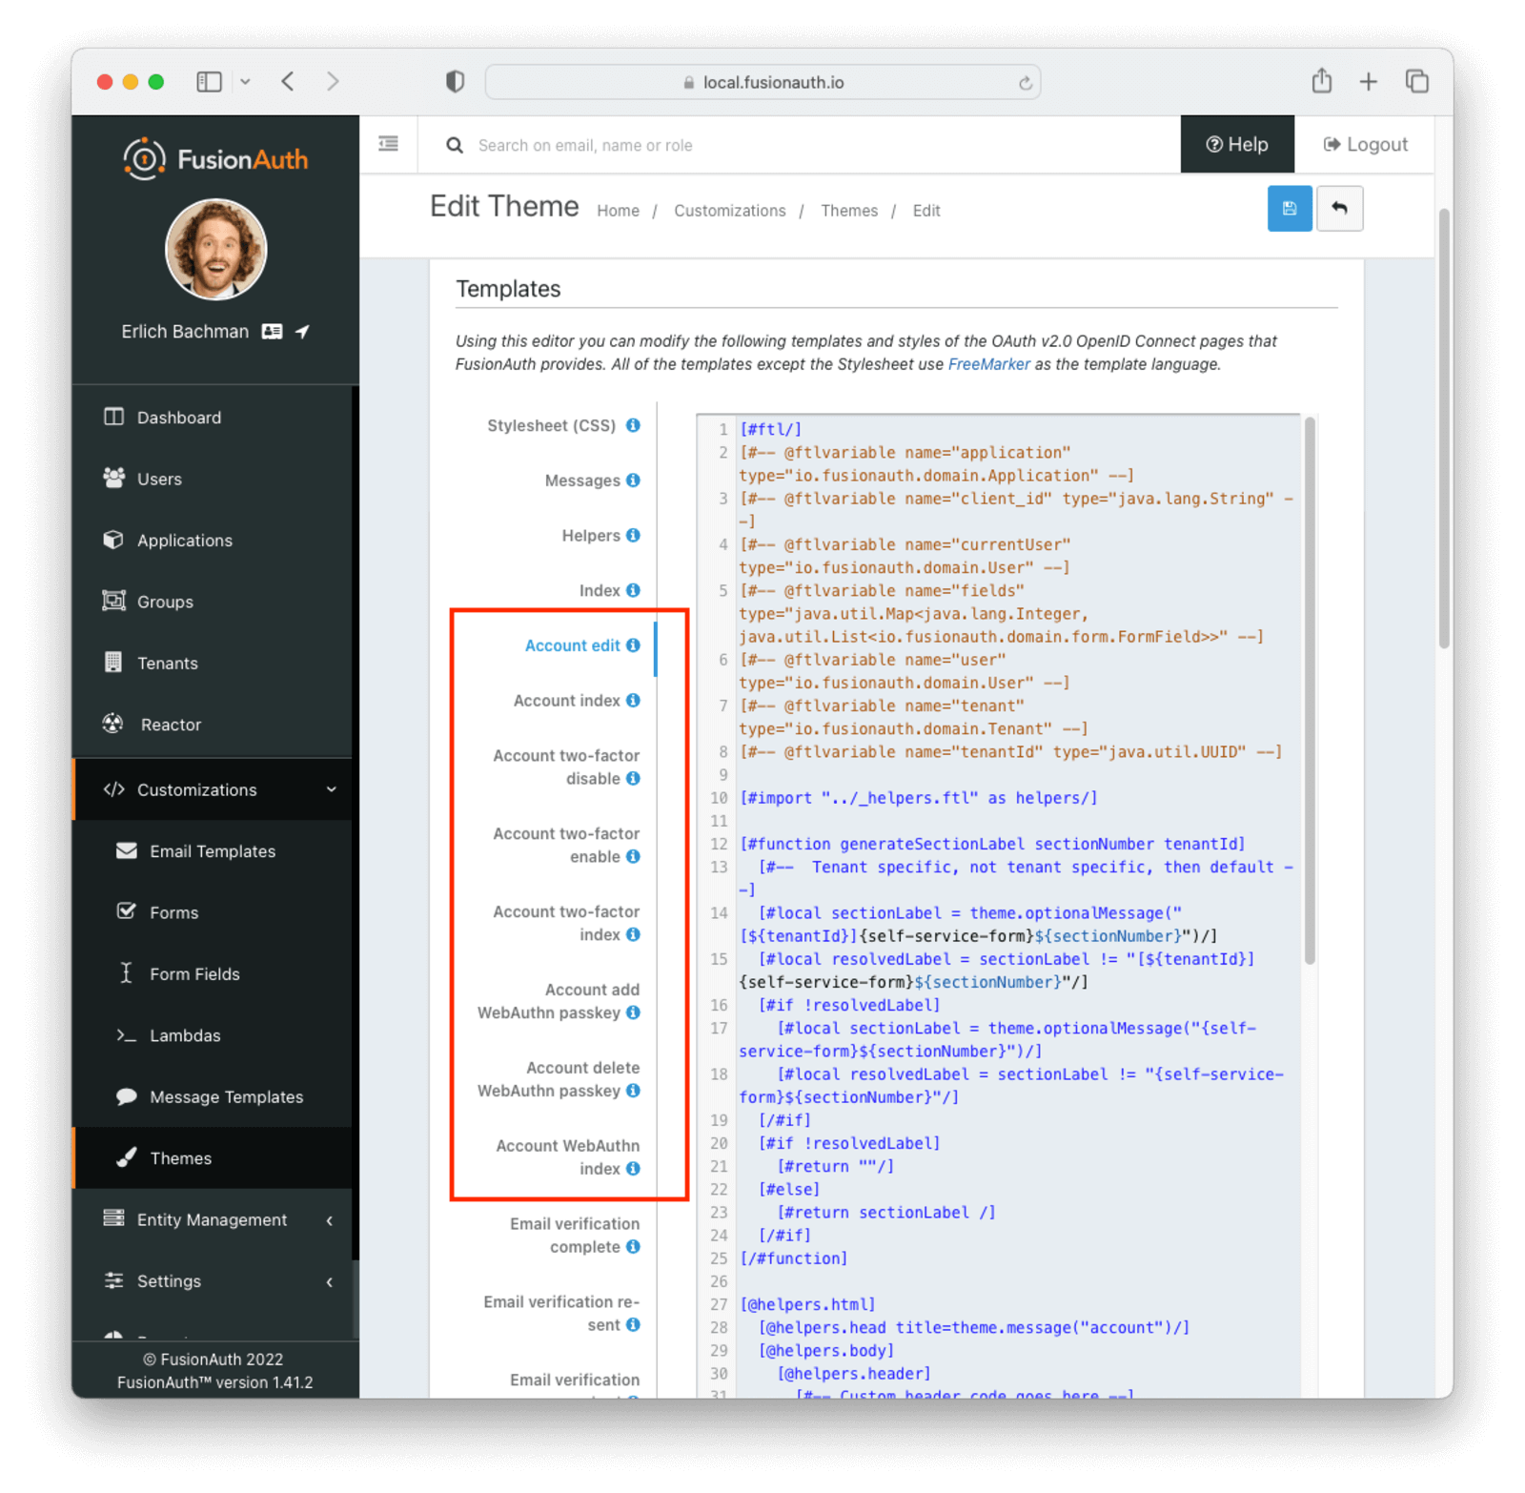
Task: Expand the Settings menu chevron
Action: click(330, 1281)
